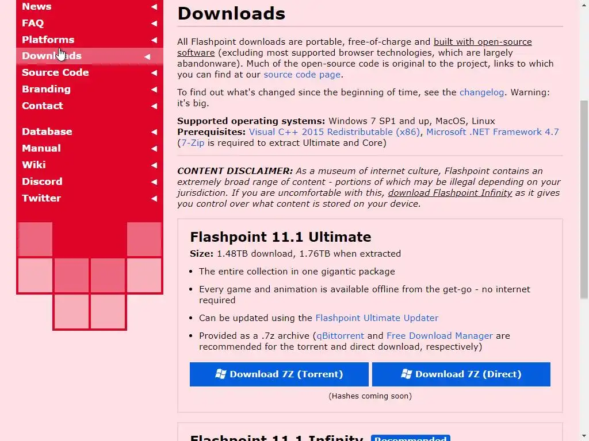The width and height of the screenshot is (589, 441).
Task: Open Visual C++ 2015 Redistributable (x86) link
Action: [x=334, y=132]
